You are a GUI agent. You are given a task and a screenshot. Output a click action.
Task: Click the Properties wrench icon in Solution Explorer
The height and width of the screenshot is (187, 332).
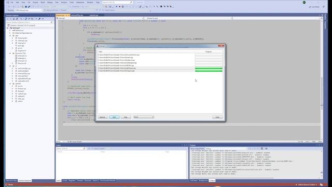[39, 19]
